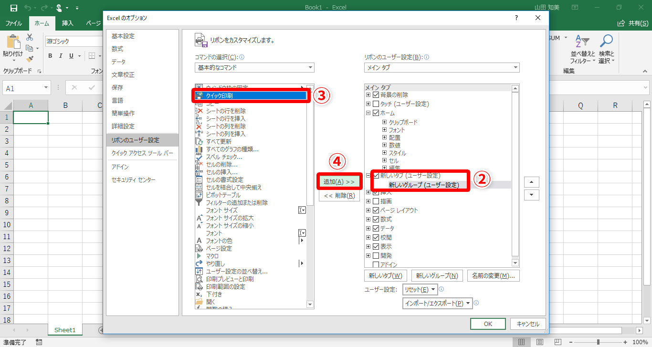652x347 pixels.
Task: Toggle Italic (I) in Excel's ribbon
Action: tap(61, 56)
